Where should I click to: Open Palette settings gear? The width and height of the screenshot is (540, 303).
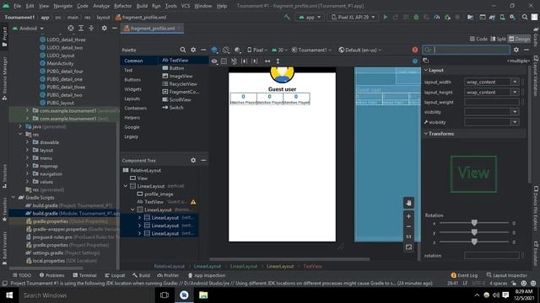(x=193, y=50)
